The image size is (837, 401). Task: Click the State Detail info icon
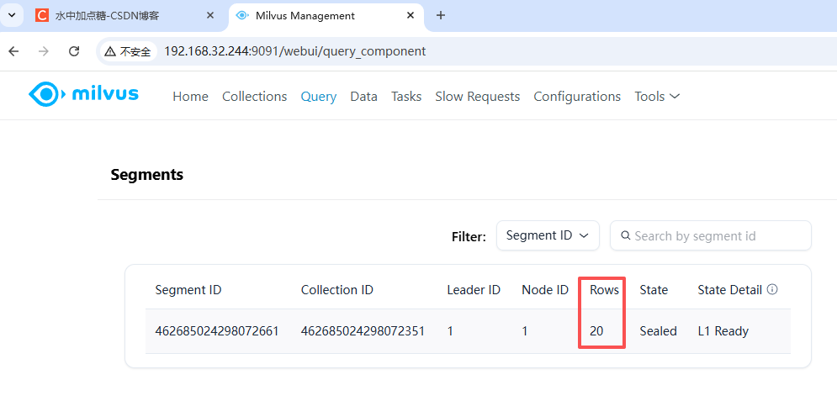pos(772,289)
